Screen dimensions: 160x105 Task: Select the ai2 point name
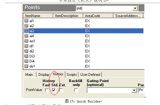point(32,26)
